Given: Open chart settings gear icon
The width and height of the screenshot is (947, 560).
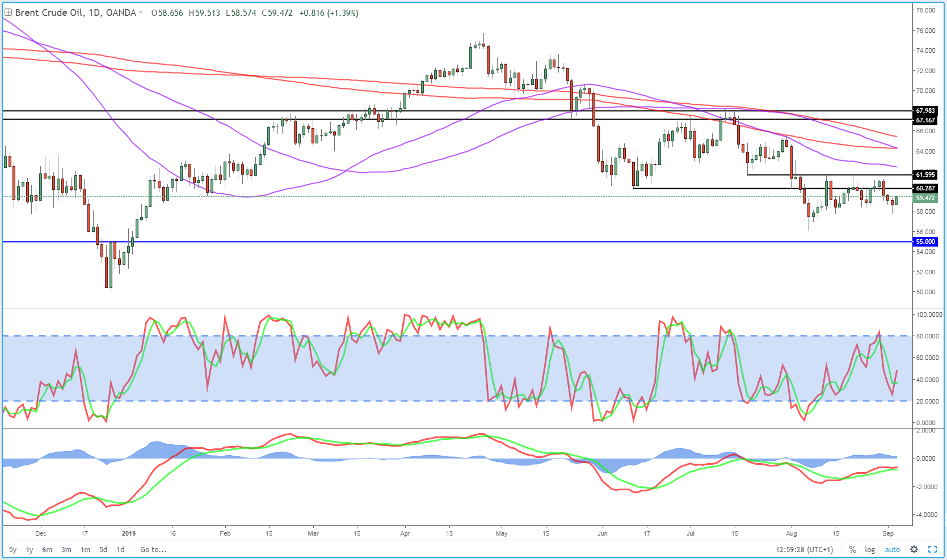Looking at the screenshot, I should click(x=914, y=549).
